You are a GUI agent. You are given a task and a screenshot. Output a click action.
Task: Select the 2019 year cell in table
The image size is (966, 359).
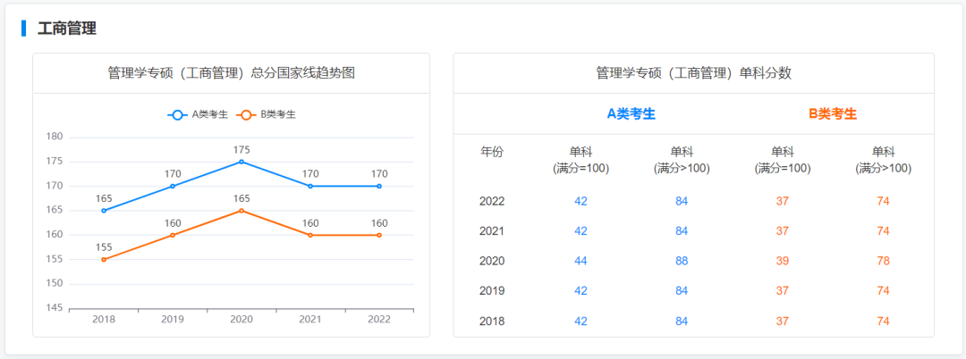pyautogui.click(x=492, y=291)
